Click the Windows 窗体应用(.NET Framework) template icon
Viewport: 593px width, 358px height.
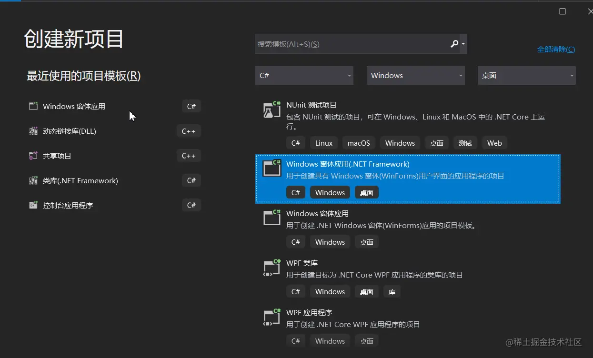click(x=272, y=168)
